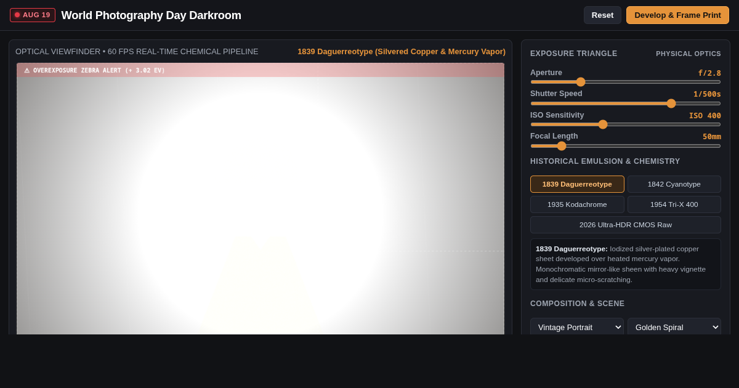
Task: Adjust the Aperture slider handle
Action: click(581, 82)
